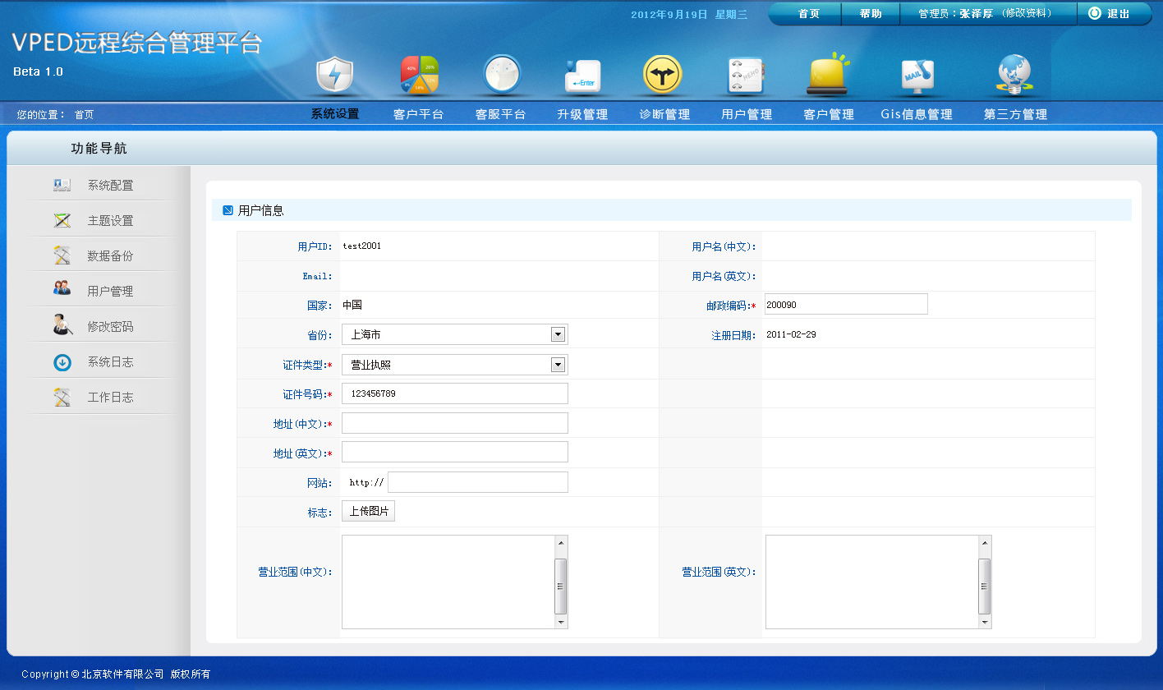Click the icon next to 系统配置

pos(62,186)
